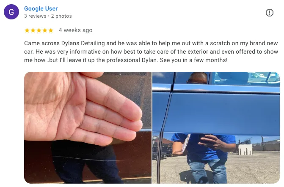284x187 pixels.
Task: Open the purple G profile avatar
Action: coord(11,12)
